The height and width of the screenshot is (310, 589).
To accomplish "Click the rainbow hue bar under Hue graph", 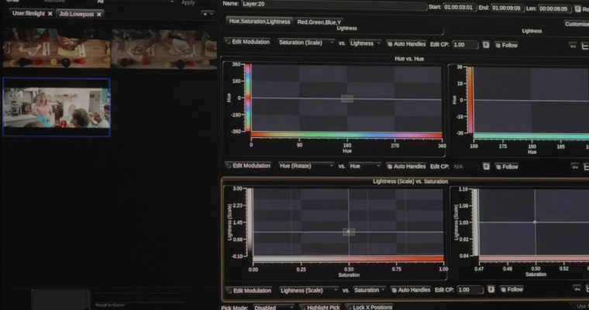I will 346,135.
